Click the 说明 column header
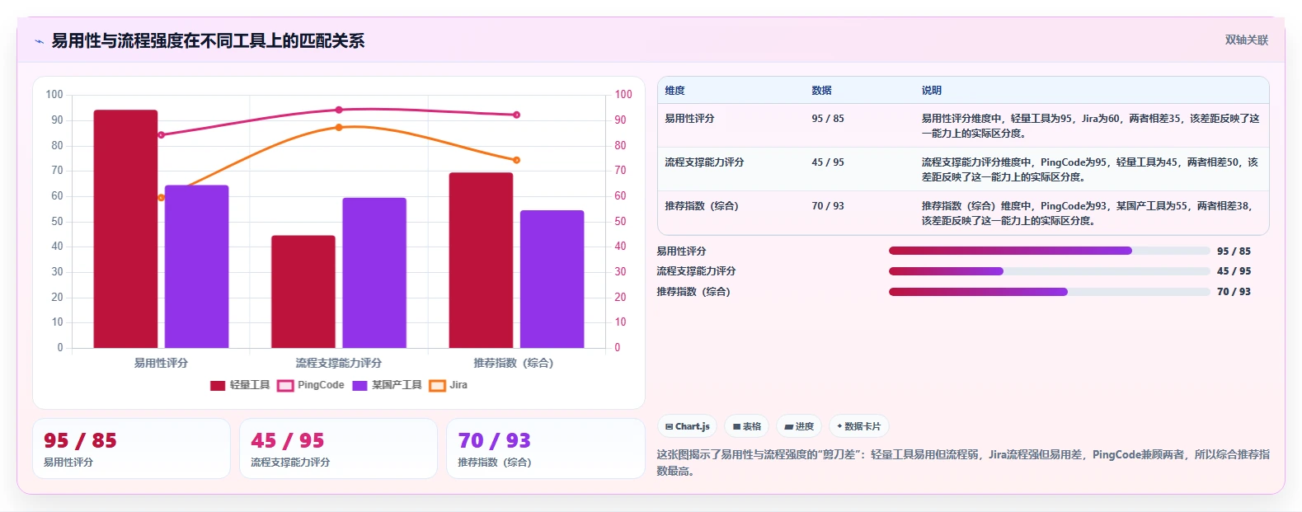 pos(932,91)
